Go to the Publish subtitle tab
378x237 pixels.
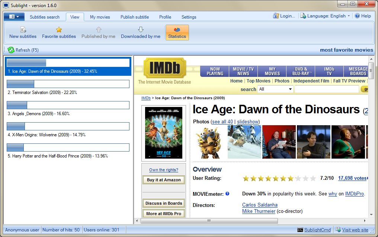click(135, 17)
